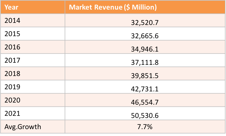Click the 2017 year cell

(x=33, y=60)
